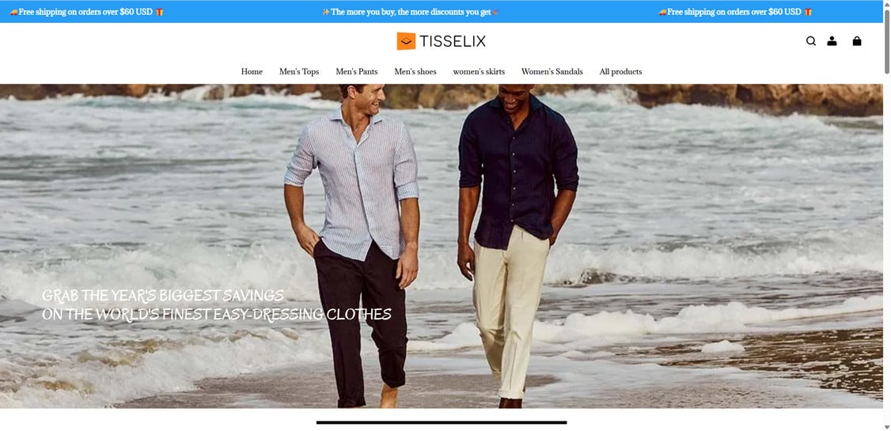
Task: Click the beach hero banner image
Action: click(x=442, y=246)
